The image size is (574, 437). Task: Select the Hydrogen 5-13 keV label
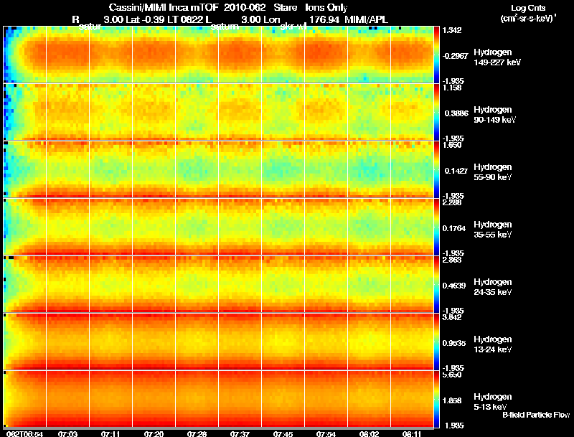pos(493,402)
